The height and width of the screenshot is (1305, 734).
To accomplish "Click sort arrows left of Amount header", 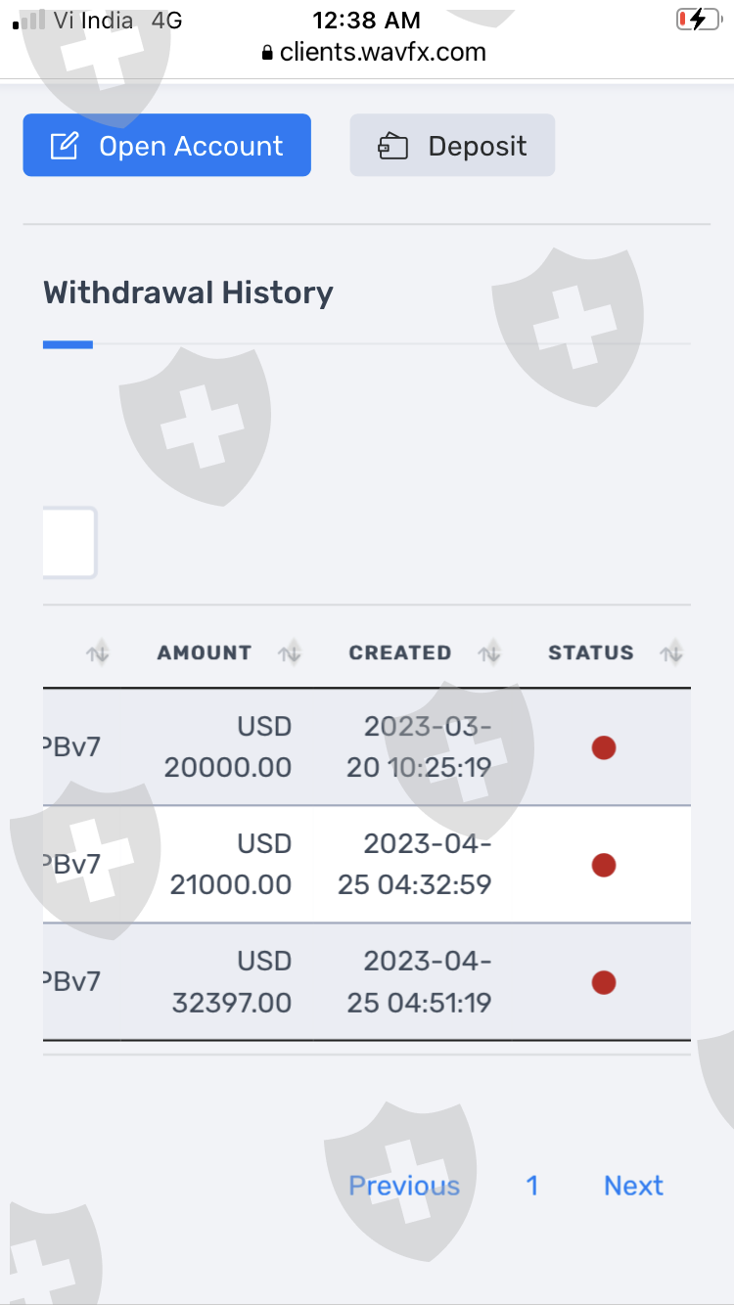I will [x=98, y=653].
